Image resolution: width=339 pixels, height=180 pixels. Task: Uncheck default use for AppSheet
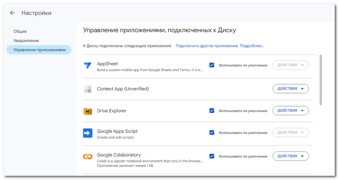click(212, 65)
